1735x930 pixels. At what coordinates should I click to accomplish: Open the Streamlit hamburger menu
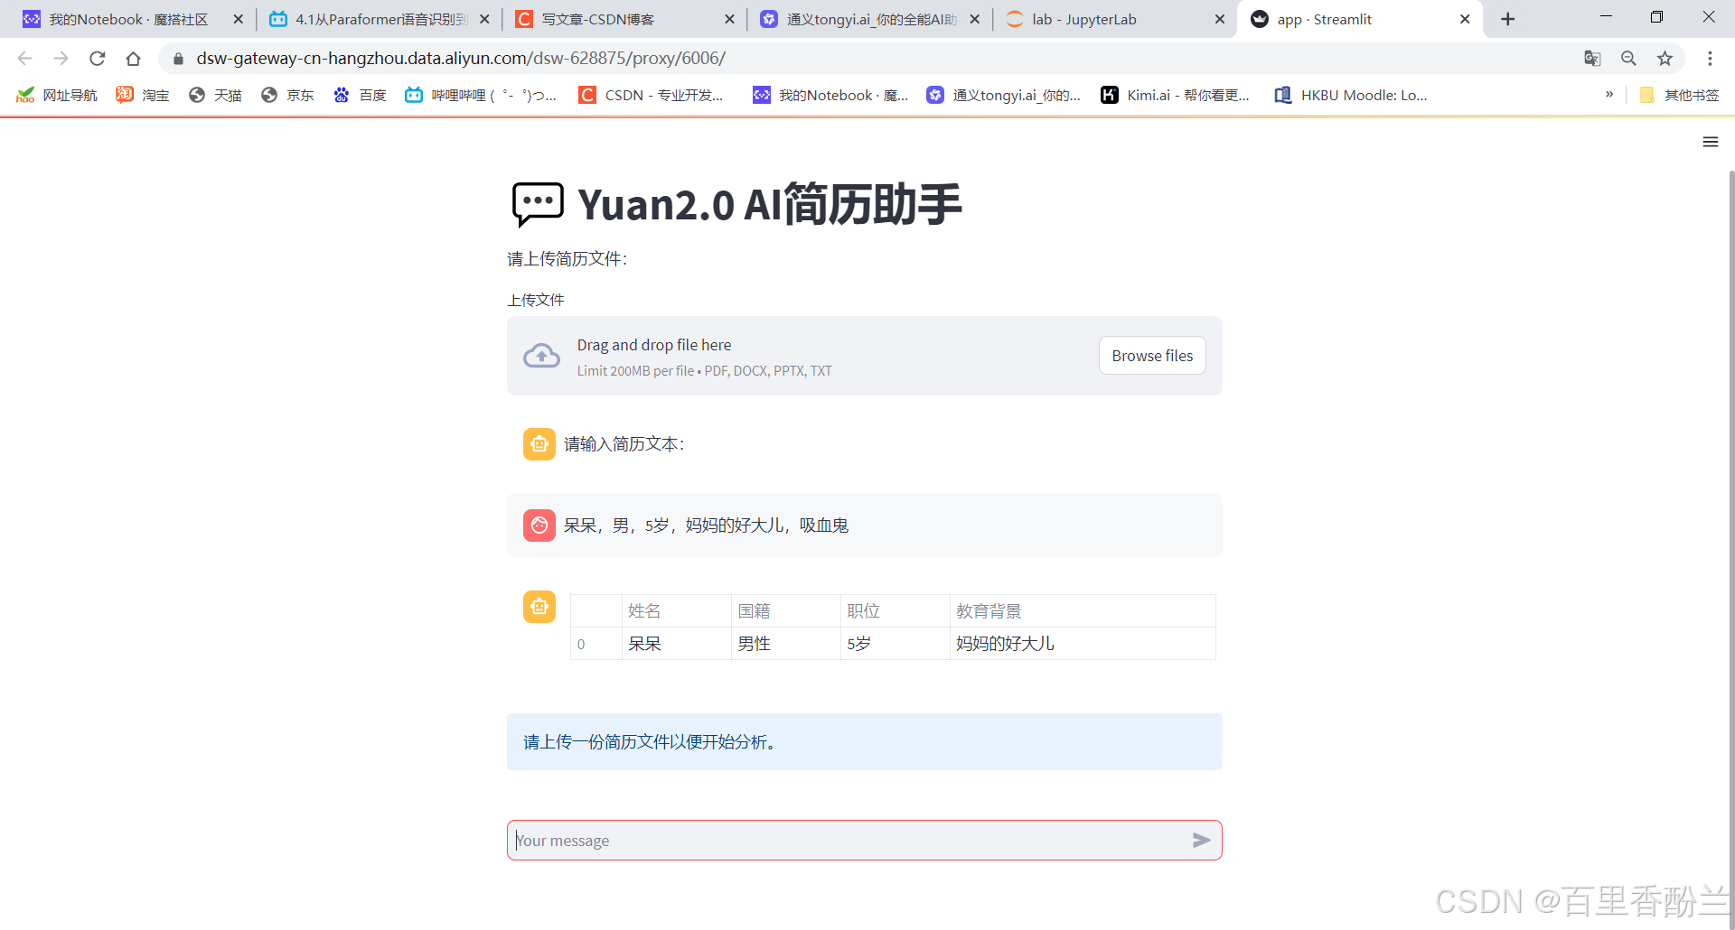1710,142
